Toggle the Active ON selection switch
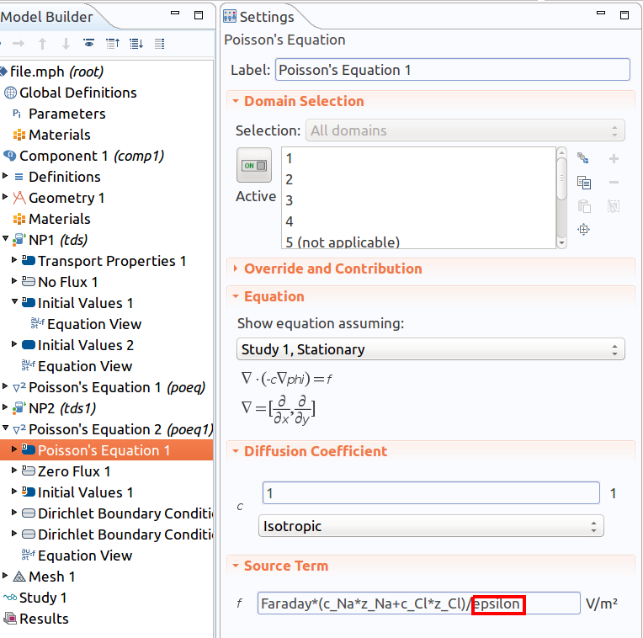643x638 pixels. point(254,166)
